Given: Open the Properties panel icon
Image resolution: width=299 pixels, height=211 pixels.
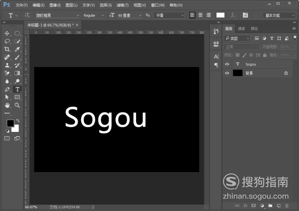Looking at the screenshot, I should click(216, 44).
